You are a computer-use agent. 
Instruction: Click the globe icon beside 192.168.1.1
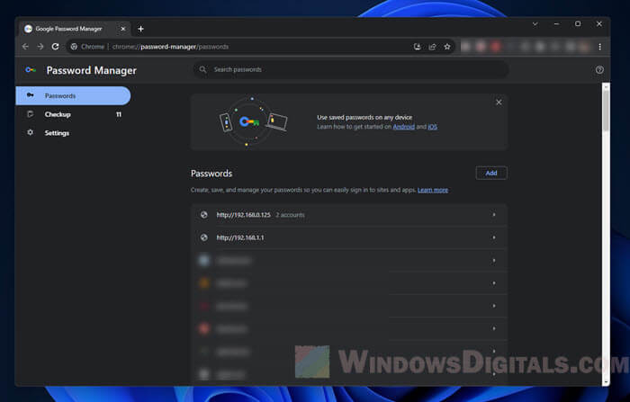pyautogui.click(x=204, y=237)
